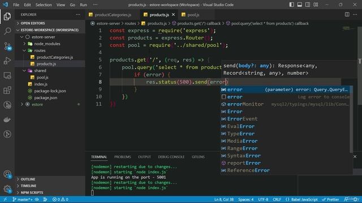Collapse the ESTORE-WORKSPACE section
Image resolution: width=362 pixels, height=203 pixels.
[x=49, y=30]
